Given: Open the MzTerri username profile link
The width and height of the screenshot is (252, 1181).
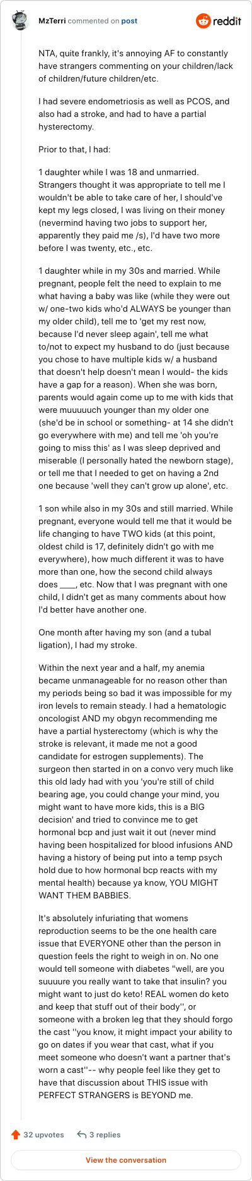Looking at the screenshot, I should pyautogui.click(x=52, y=21).
